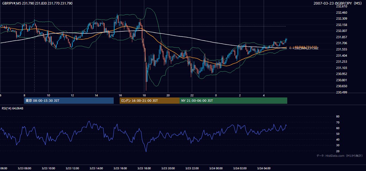Click hour marker 10 under price chart
This screenshot has height=171, width=366.
[x=48, y=95]
